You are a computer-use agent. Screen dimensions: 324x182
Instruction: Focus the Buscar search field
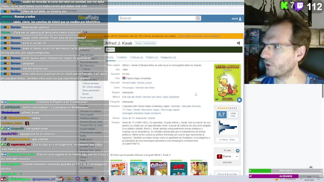(157, 18)
